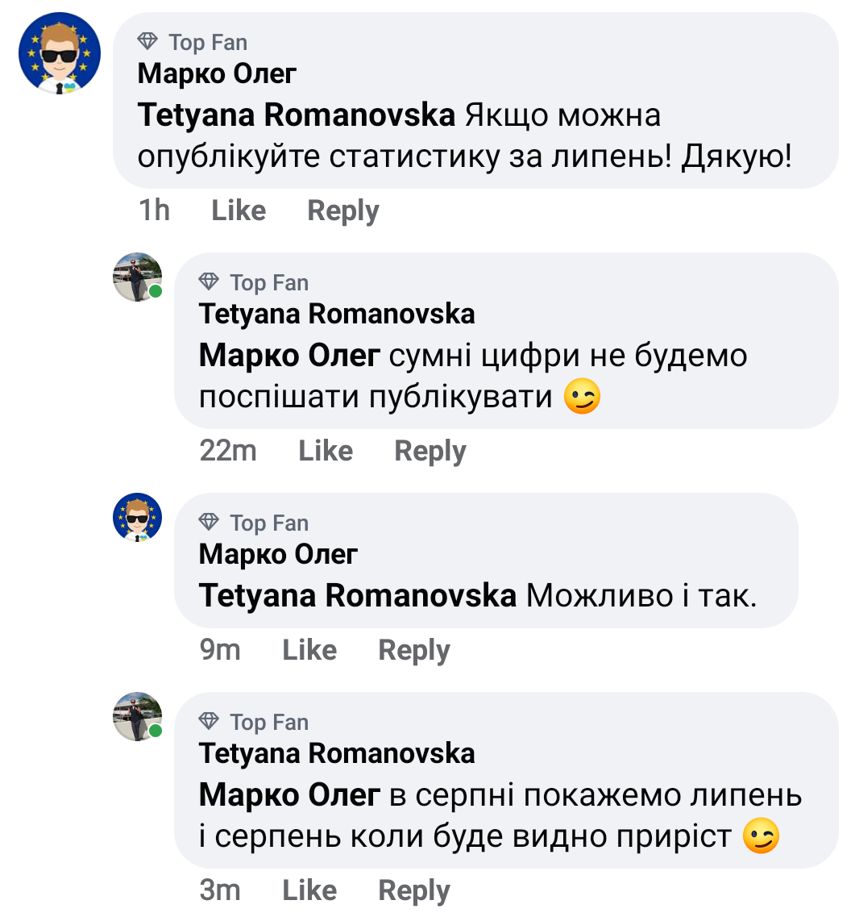Click the diamond badge on the 22m reply
The height and width of the screenshot is (917, 855).
pyautogui.click(x=209, y=282)
